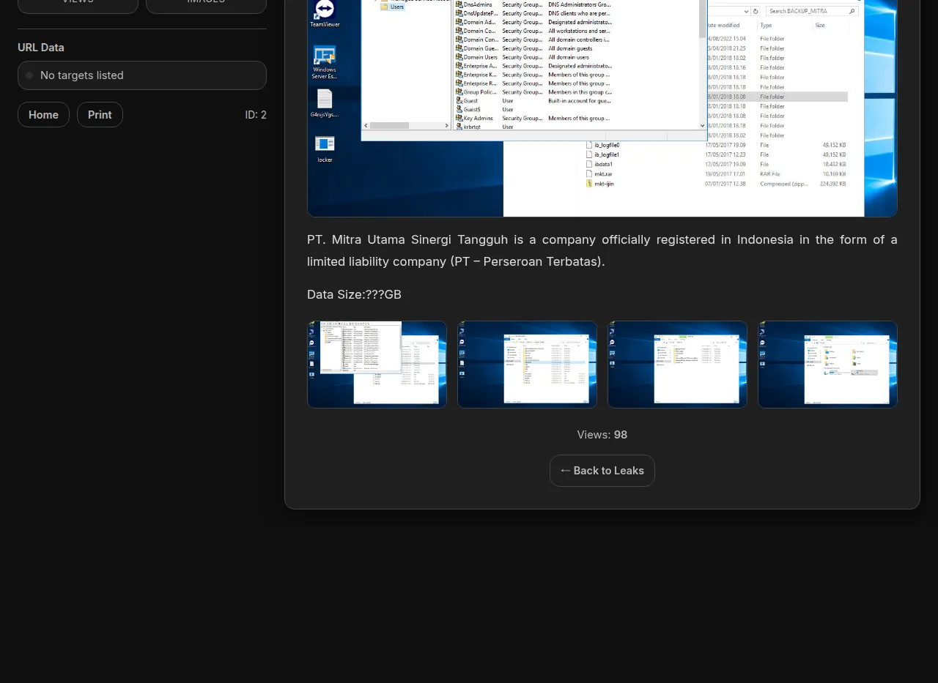Select the Users folder in tree pane
This screenshot has height=683, width=938.
(396, 7)
